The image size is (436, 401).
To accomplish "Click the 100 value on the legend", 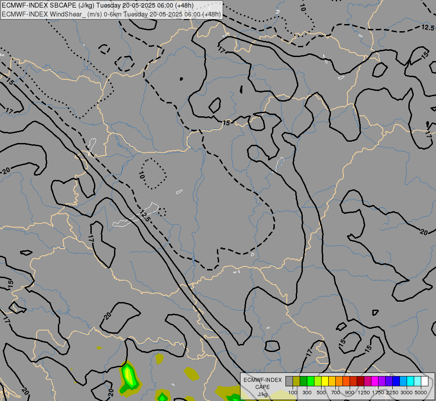I will (x=293, y=393).
